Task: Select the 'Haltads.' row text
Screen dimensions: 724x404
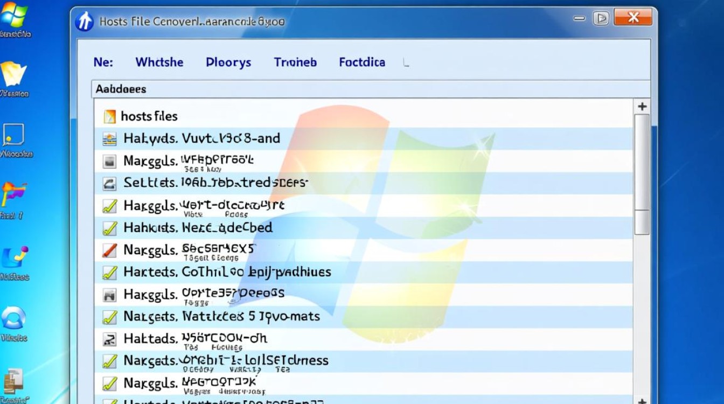Action: (195, 339)
